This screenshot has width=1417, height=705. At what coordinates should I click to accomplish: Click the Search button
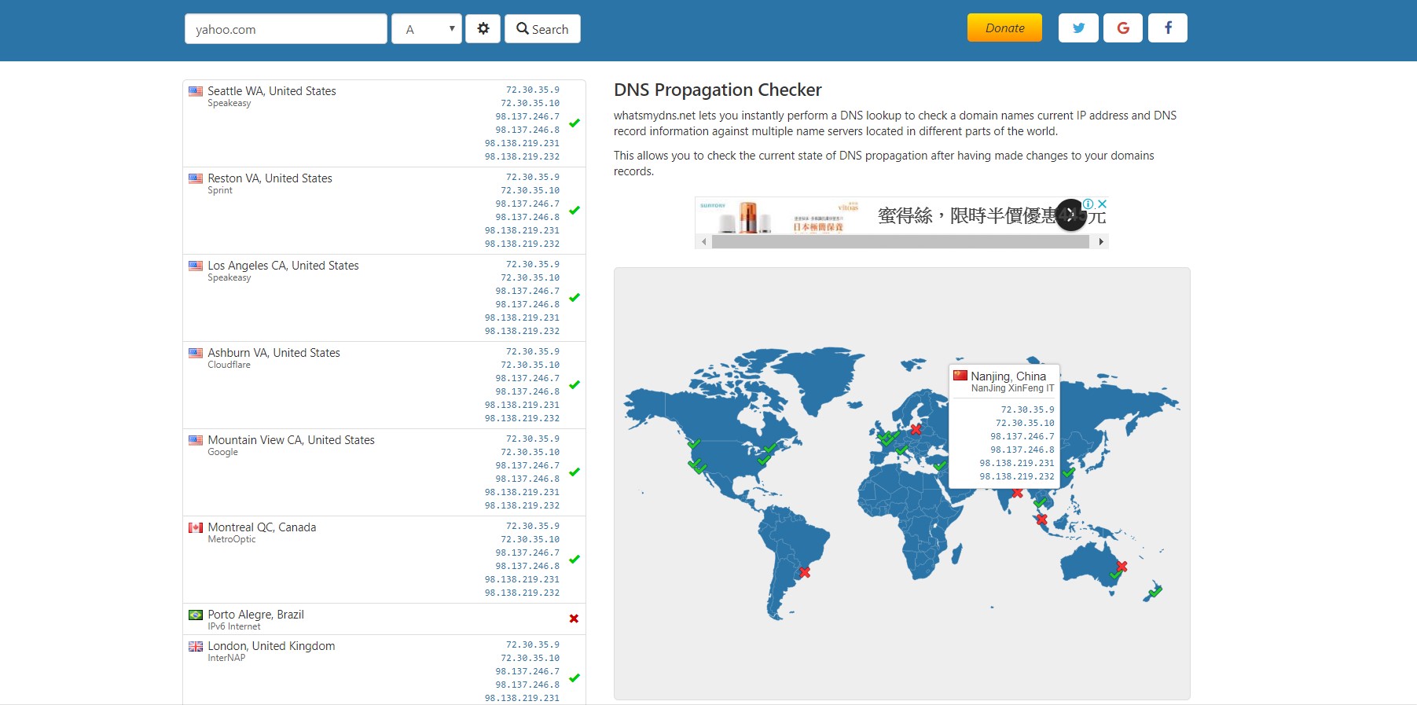pyautogui.click(x=542, y=29)
